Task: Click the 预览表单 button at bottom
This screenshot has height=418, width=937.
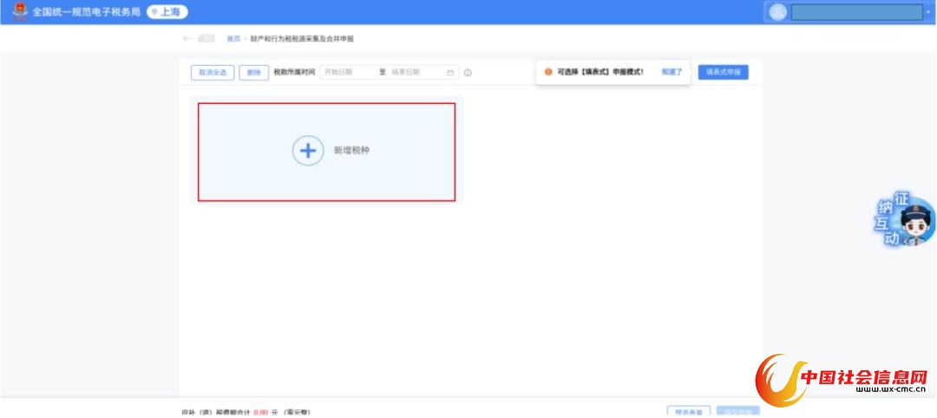Action: pyautogui.click(x=690, y=412)
